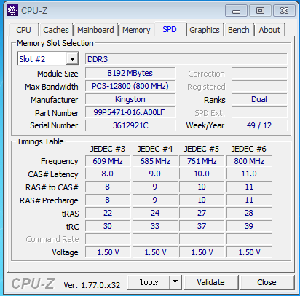Click the Validate button
The height and width of the screenshot is (296, 300).
[210, 282]
